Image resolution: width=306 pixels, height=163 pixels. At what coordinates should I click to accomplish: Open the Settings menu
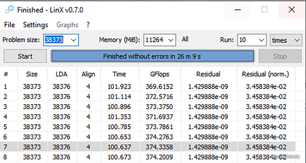pos(35,25)
